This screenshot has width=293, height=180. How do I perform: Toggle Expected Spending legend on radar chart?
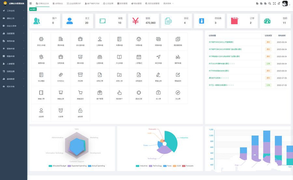(77, 166)
